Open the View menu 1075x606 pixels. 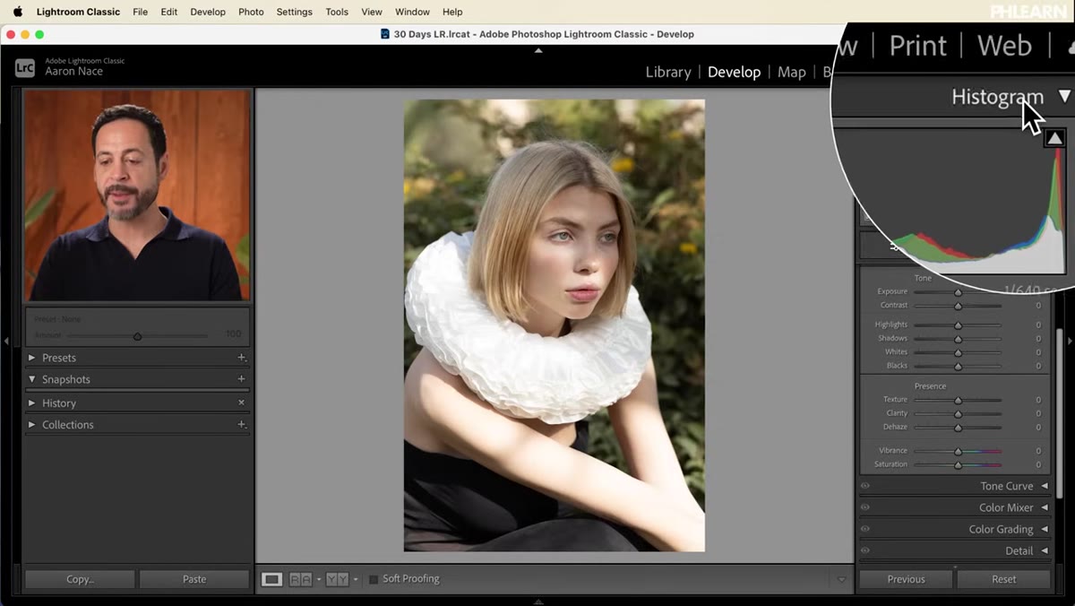(372, 12)
